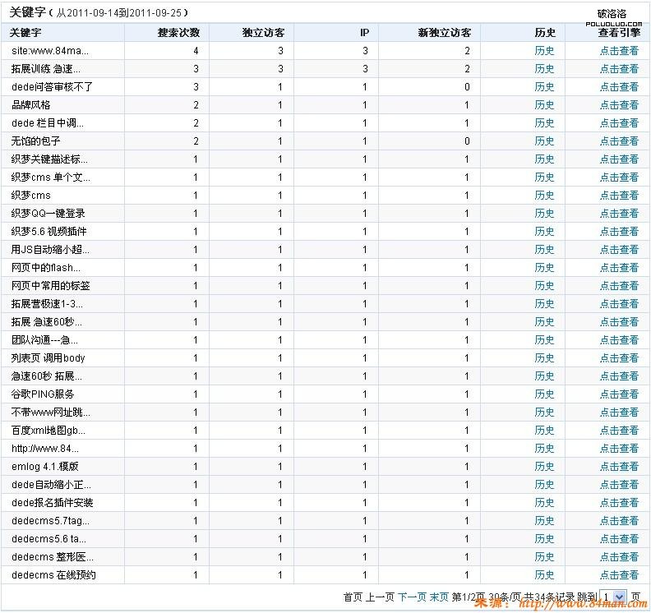Click 首页 first page link
This screenshot has height=613, width=651.
point(353,597)
